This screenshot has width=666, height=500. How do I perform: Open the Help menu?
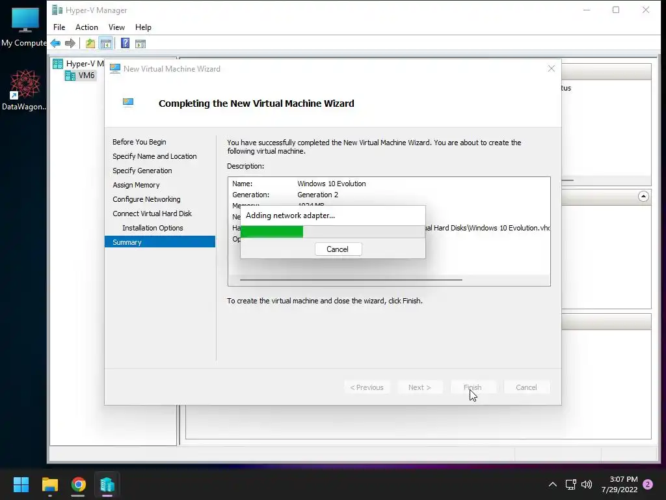(x=143, y=27)
